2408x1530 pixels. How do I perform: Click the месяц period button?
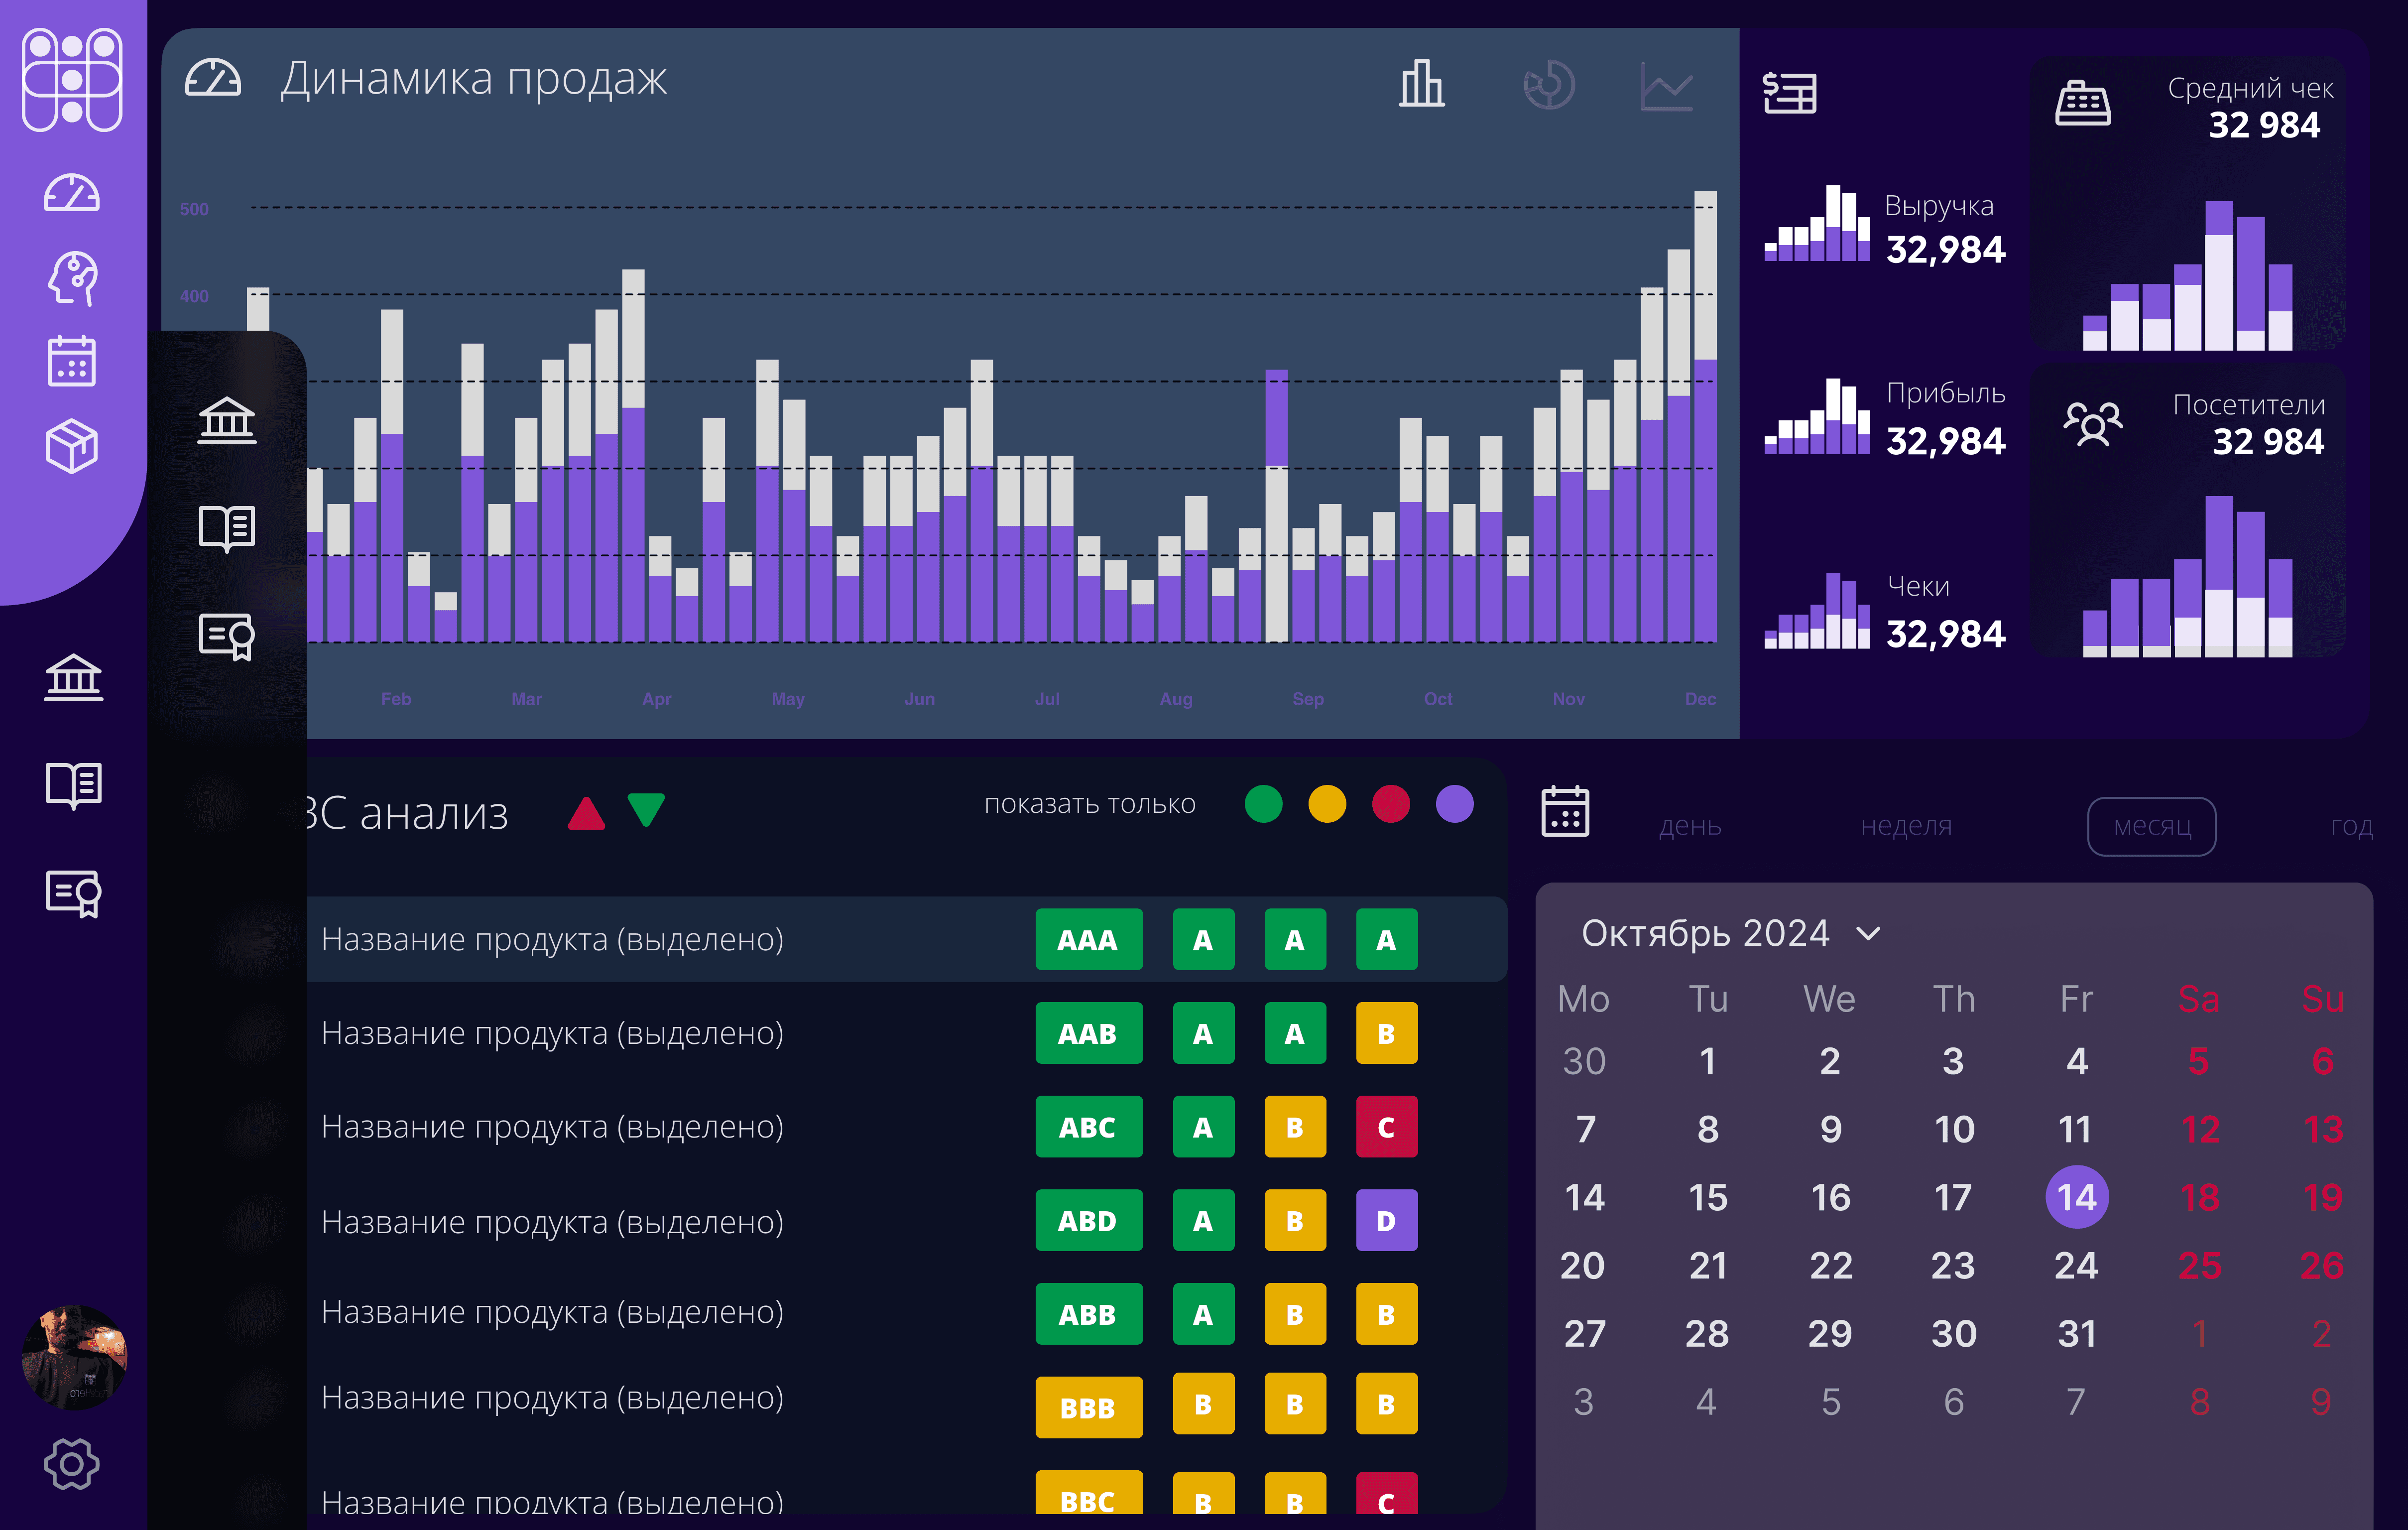coord(2152,826)
